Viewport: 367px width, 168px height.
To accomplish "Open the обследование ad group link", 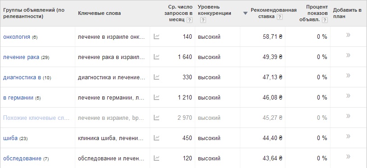I will click(x=22, y=159).
